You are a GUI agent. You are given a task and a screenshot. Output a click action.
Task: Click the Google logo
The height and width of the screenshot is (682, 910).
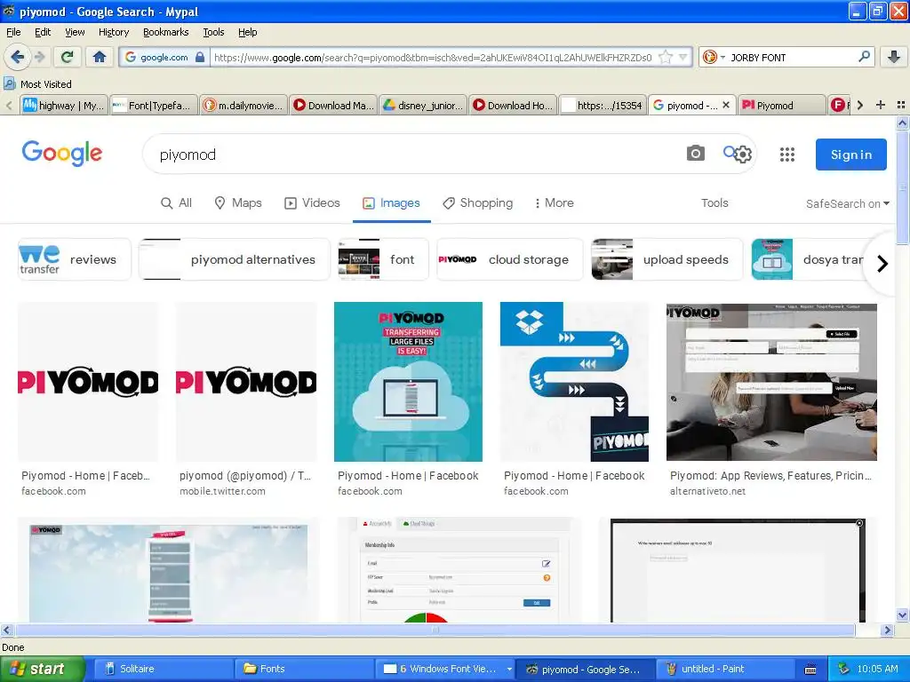coord(61,153)
